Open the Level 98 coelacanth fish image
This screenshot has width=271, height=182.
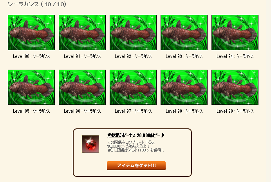184,87
